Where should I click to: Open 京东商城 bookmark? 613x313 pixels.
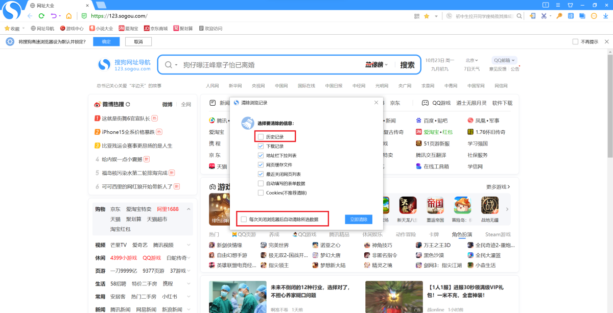156,29
